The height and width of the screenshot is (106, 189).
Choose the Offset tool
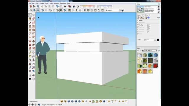(33, 48)
